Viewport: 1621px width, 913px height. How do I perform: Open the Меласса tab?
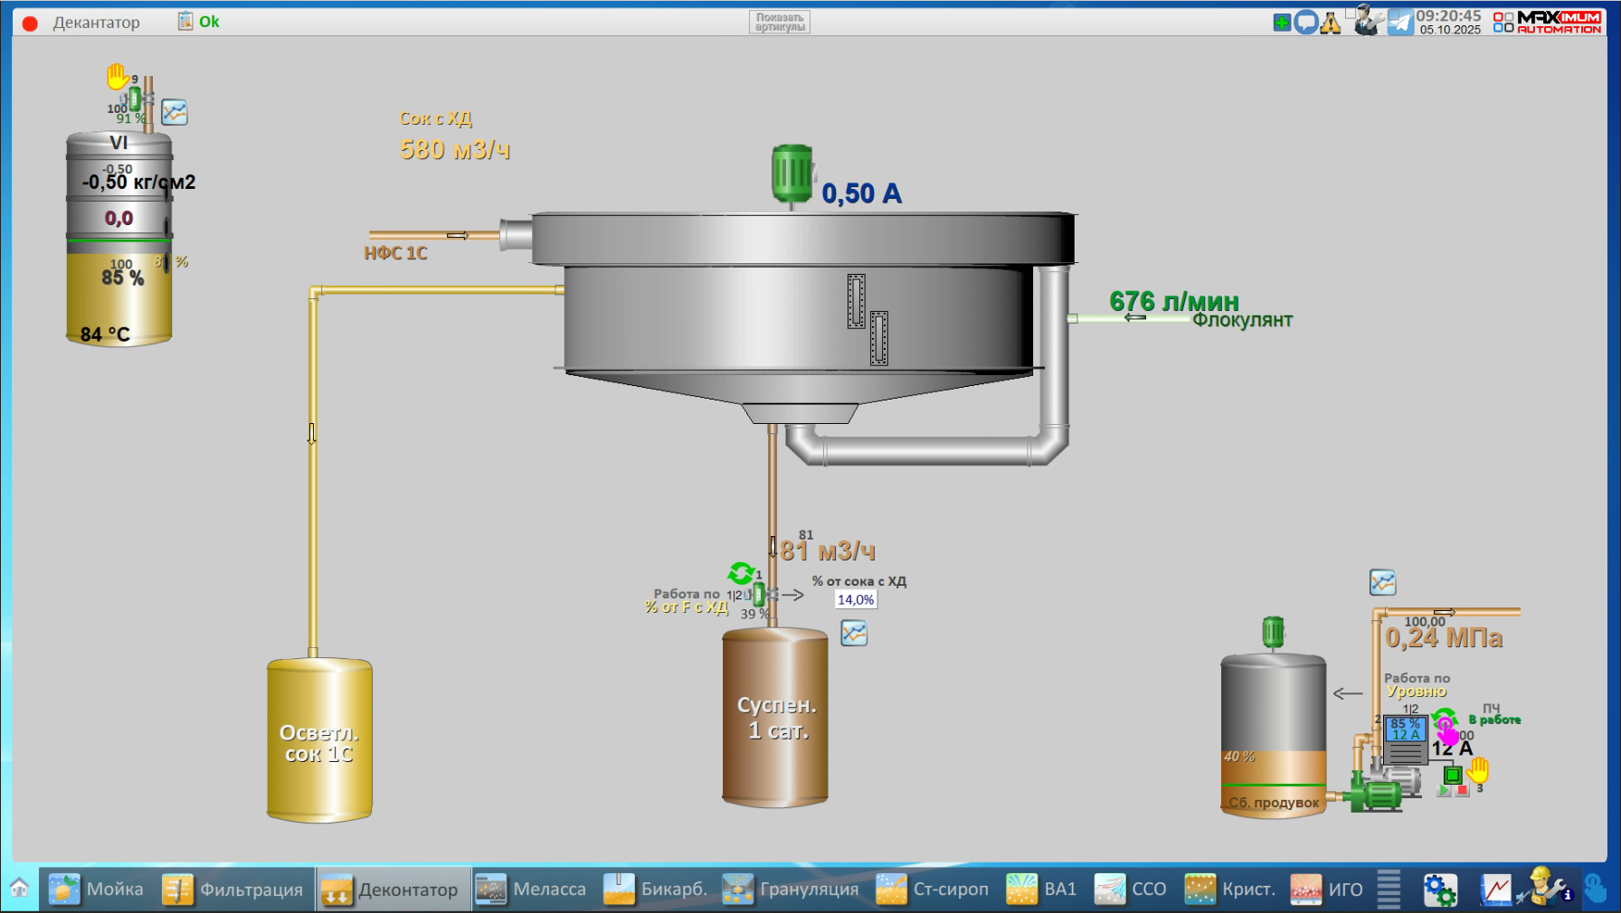pyautogui.click(x=532, y=889)
